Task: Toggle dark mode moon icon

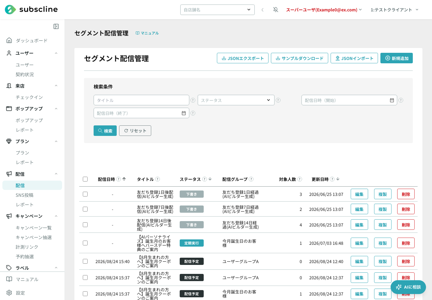Action: tap(263, 10)
